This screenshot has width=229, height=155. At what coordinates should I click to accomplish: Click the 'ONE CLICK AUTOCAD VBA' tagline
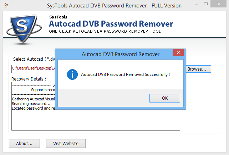click(x=105, y=31)
